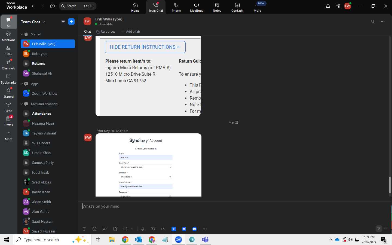The image size is (392, 245).
Task: Attach a file to message
Action: click(115, 229)
